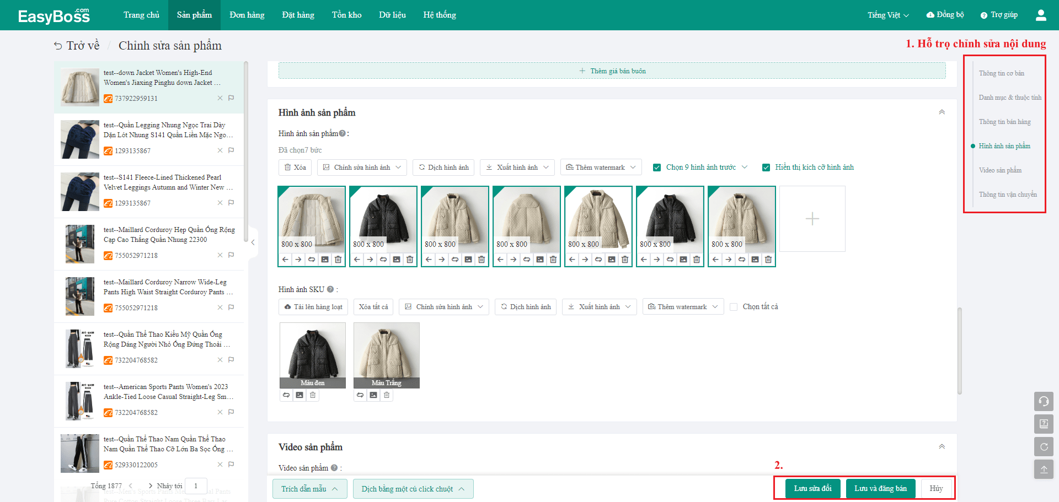Picture icon under Màu đen SKU image
The width and height of the screenshot is (1059, 502).
point(299,395)
